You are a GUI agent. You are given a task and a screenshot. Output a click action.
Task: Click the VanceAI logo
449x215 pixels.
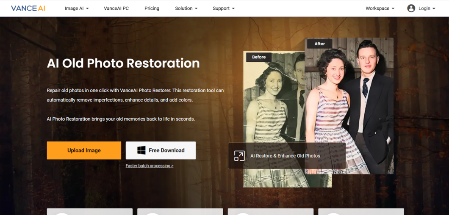click(28, 8)
